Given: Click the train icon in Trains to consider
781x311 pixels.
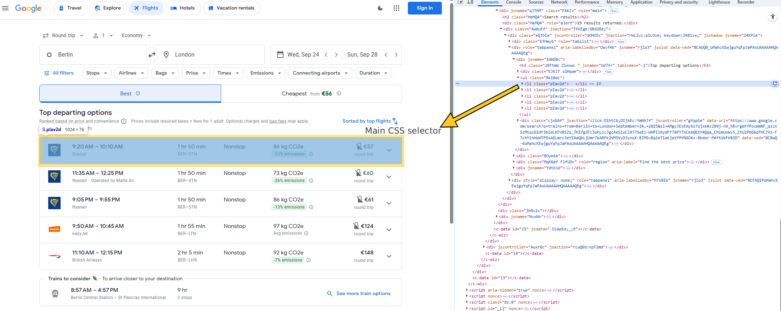Looking at the screenshot, I should (55, 293).
